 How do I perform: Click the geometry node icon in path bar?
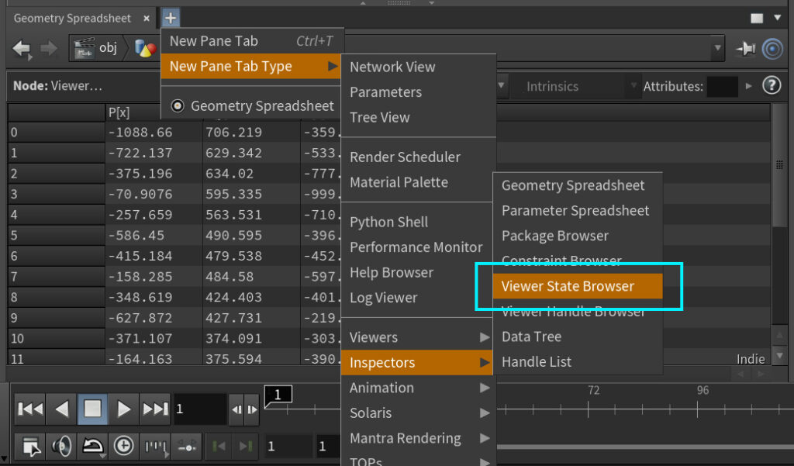point(145,49)
